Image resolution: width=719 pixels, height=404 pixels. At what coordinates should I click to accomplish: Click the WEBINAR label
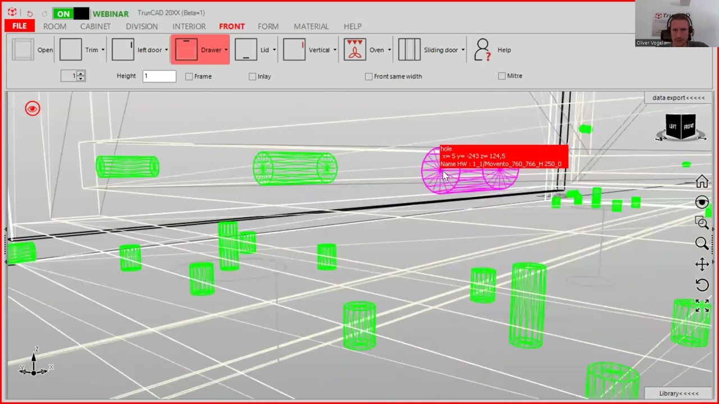(110, 13)
